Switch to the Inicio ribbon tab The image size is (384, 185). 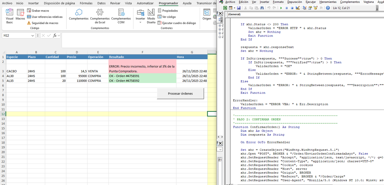20,3
